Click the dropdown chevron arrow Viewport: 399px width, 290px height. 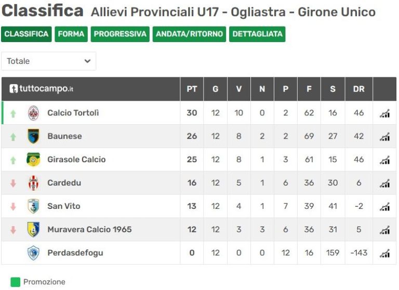(x=87, y=61)
